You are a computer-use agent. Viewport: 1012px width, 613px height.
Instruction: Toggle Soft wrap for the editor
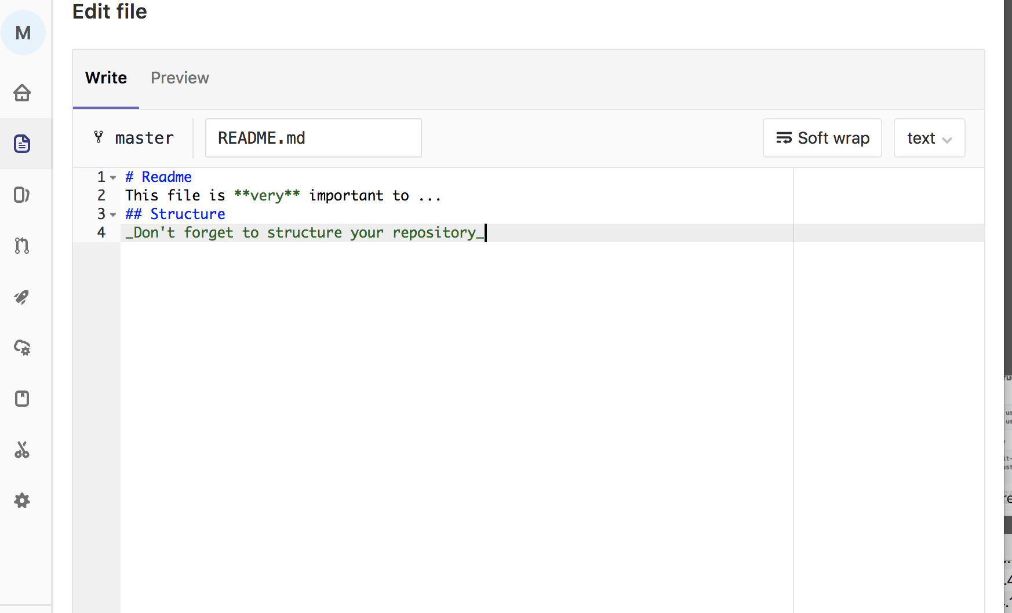(x=822, y=138)
